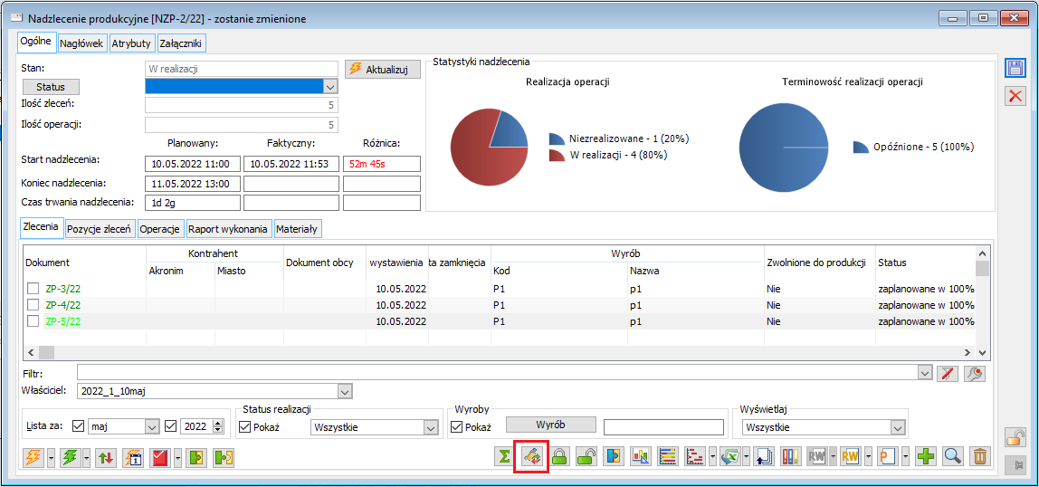Click the 2022 year spinner arrows

(218, 426)
